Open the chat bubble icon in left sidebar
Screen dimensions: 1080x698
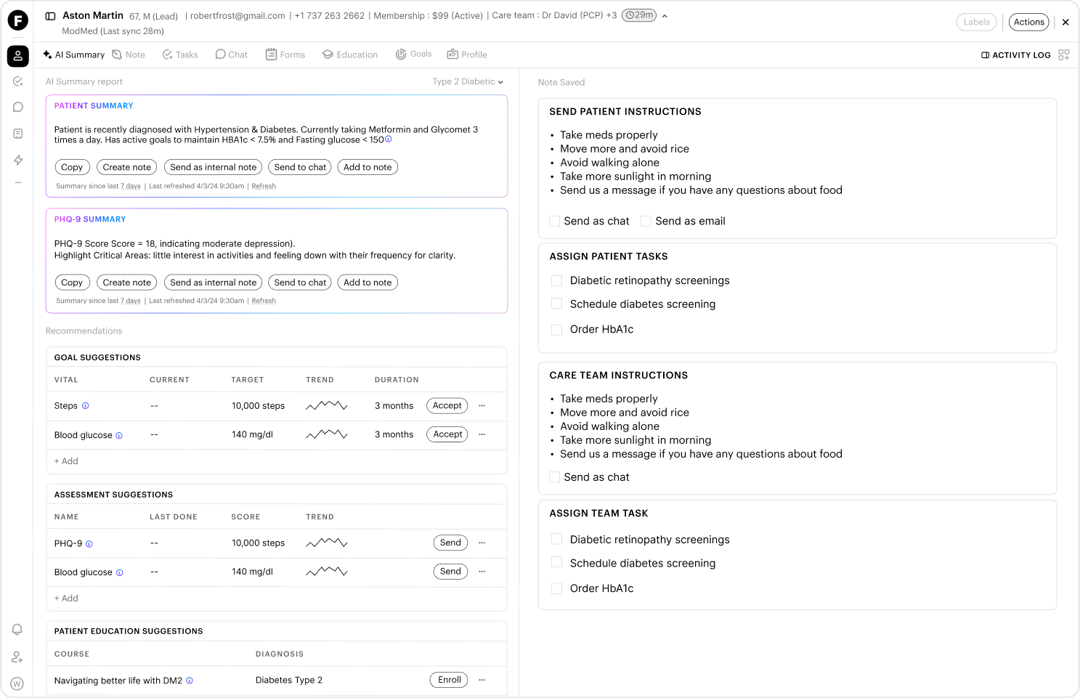click(18, 107)
